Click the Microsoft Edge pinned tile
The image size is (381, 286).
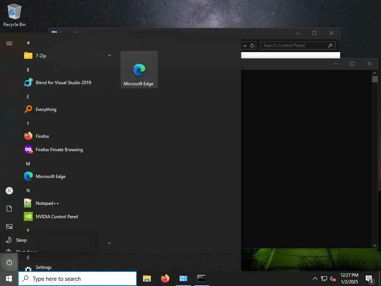[x=139, y=70]
